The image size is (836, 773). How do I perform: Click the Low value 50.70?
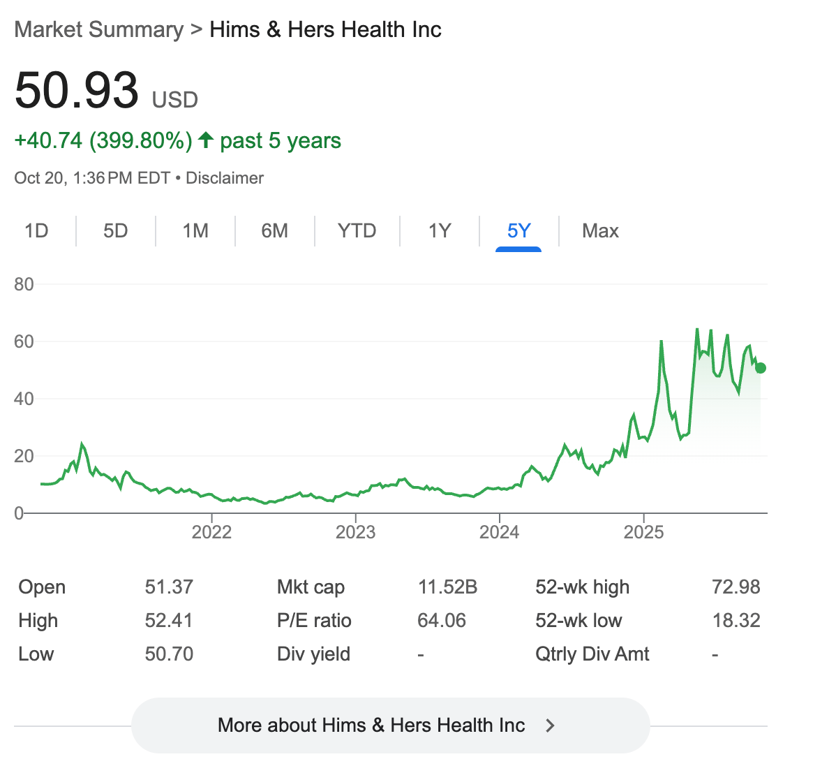[x=169, y=654]
